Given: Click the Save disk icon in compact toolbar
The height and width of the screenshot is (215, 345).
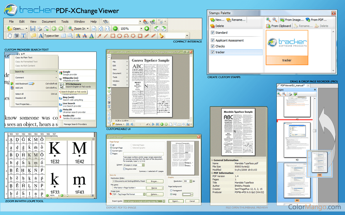Looking at the screenshot, I should (33, 29).
